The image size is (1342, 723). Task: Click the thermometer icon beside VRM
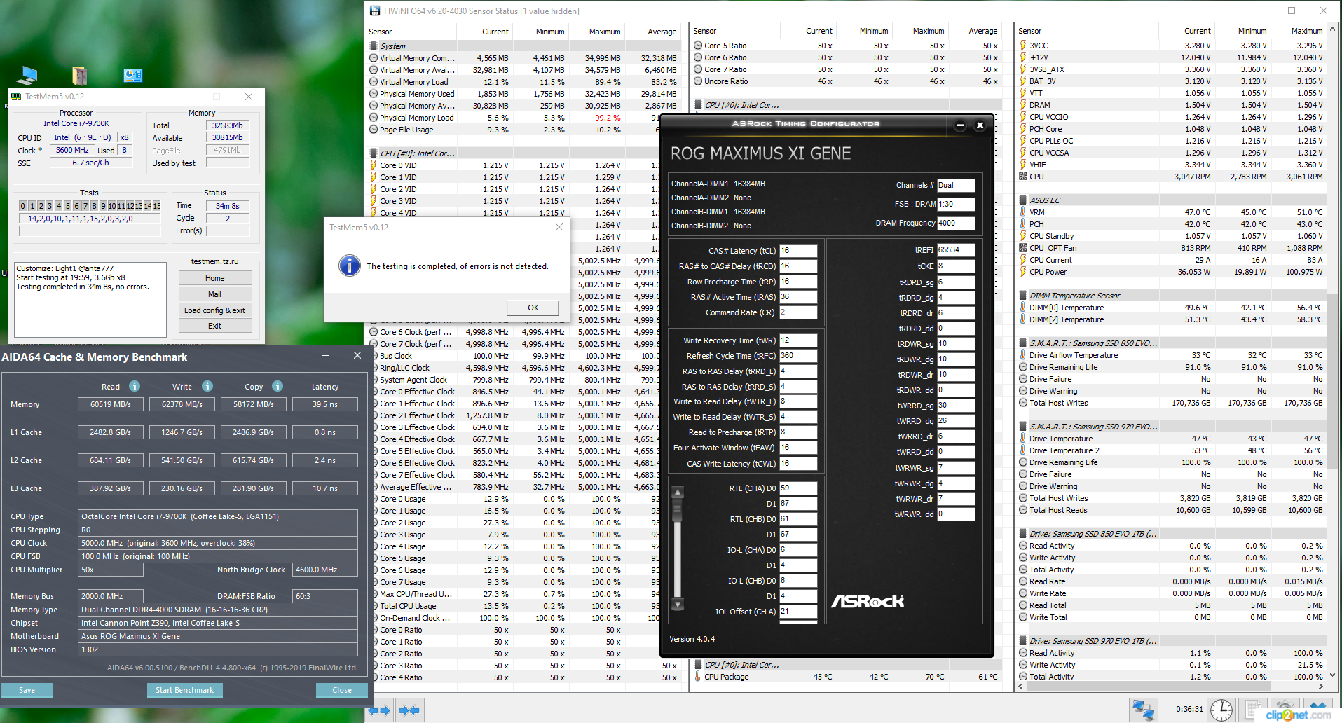coord(1023,212)
